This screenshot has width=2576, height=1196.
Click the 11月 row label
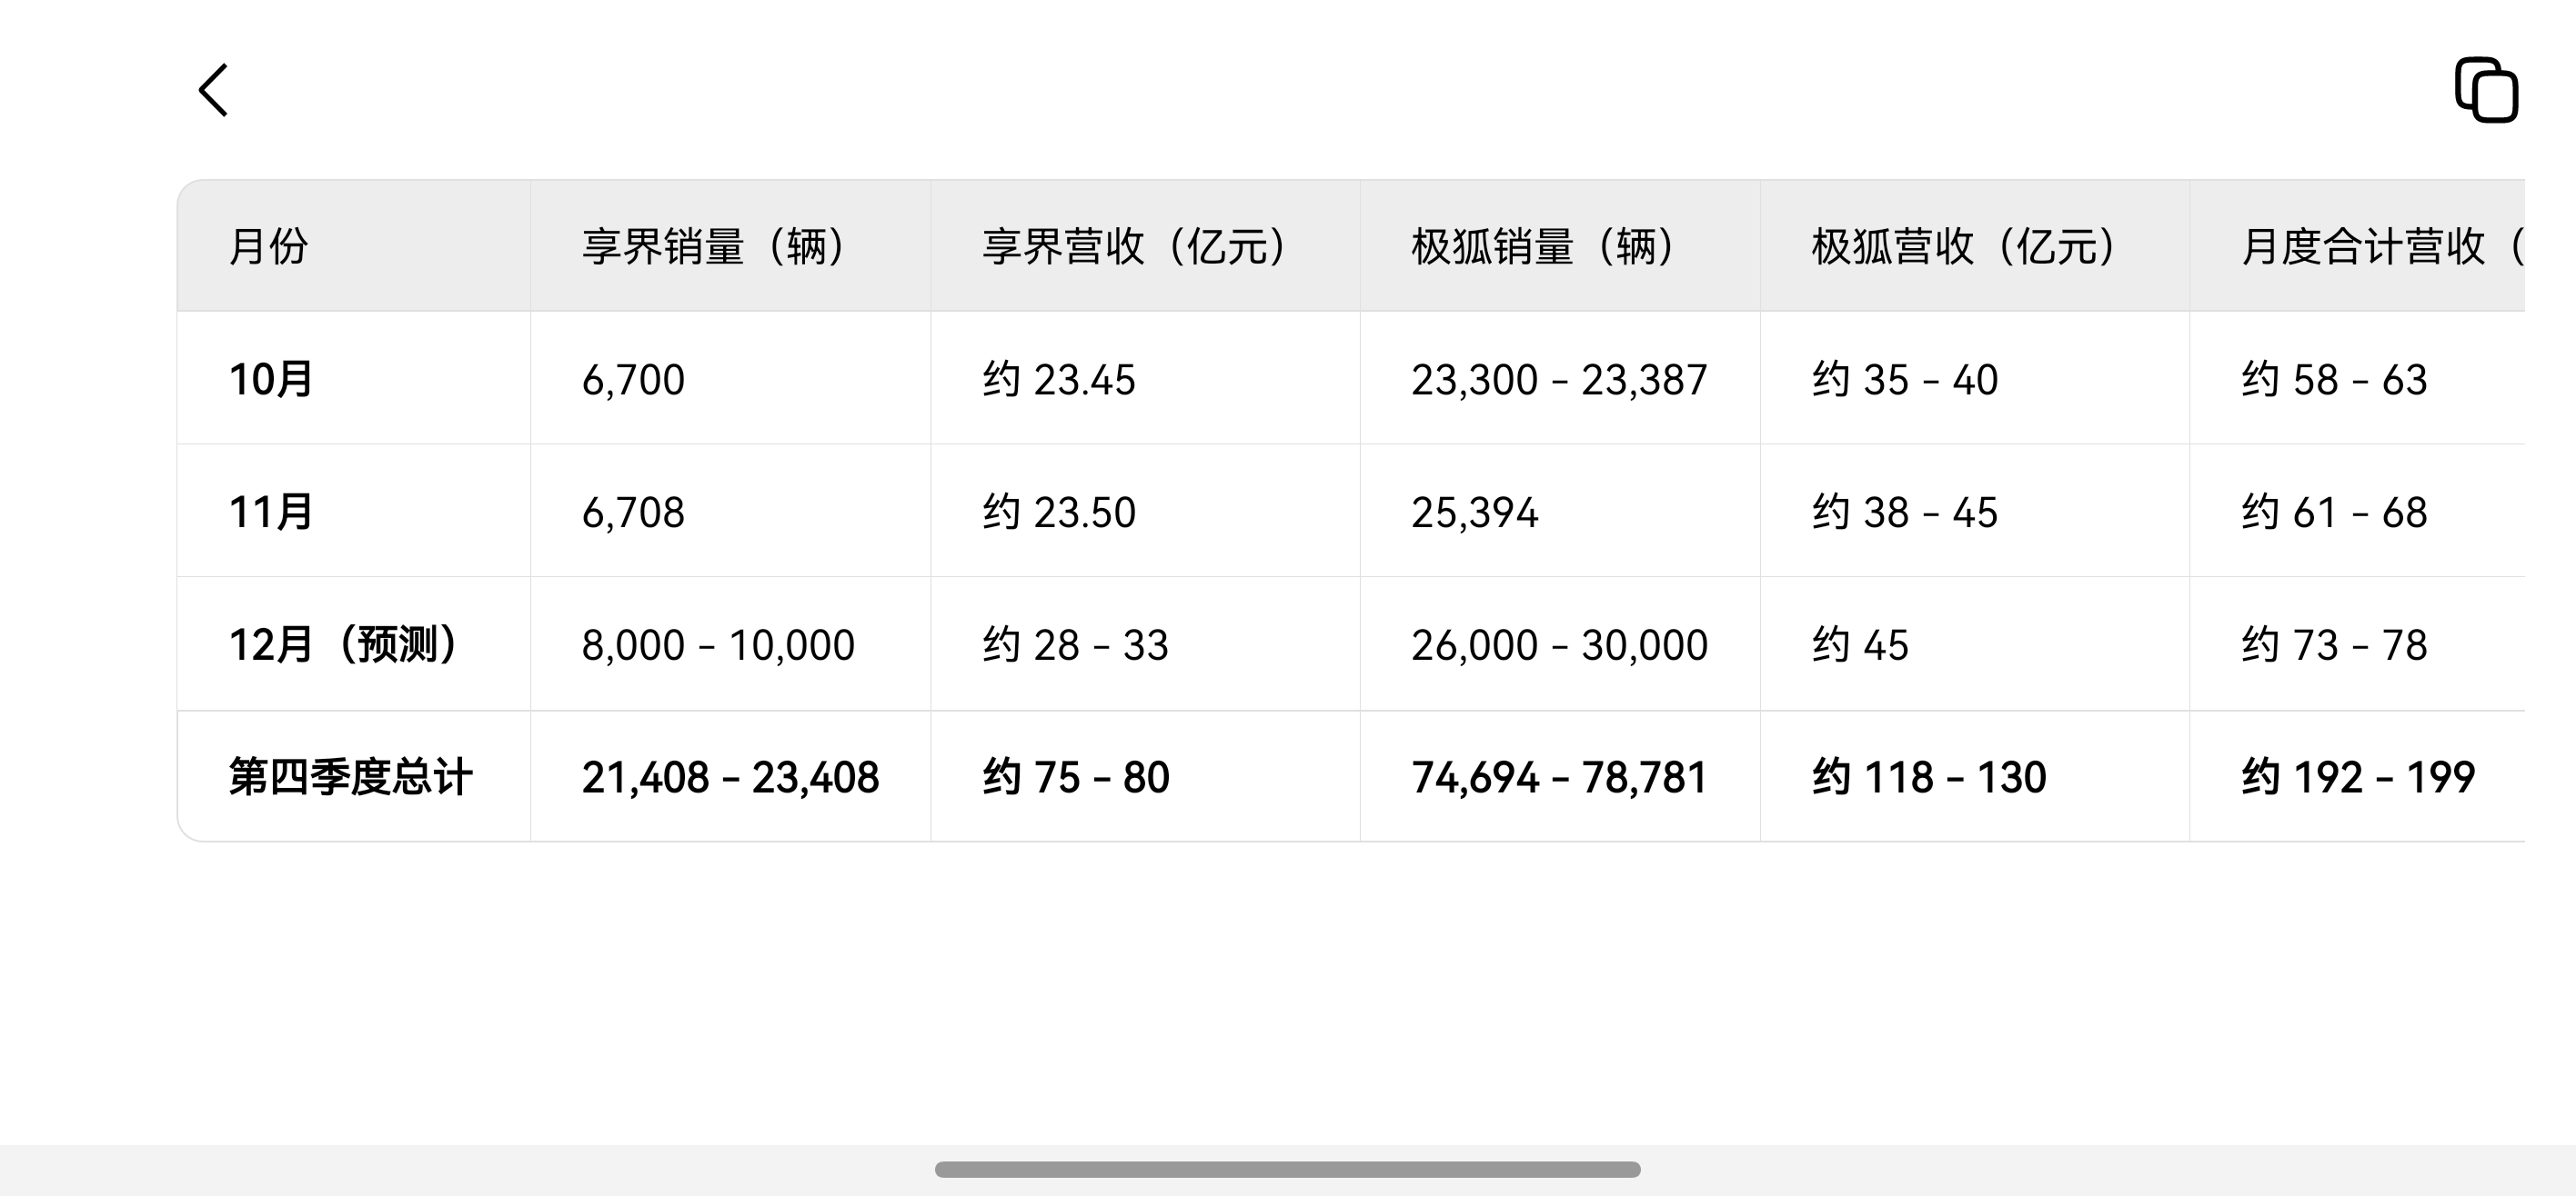[271, 513]
